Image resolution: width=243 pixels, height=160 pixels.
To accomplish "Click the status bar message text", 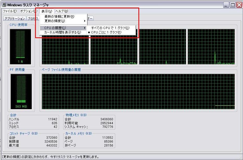I will (x=50, y=157).
